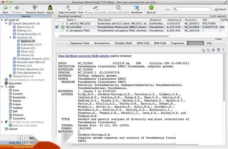228x149 pixels.
Task: Open viewer help question mark
Action: (223, 50)
